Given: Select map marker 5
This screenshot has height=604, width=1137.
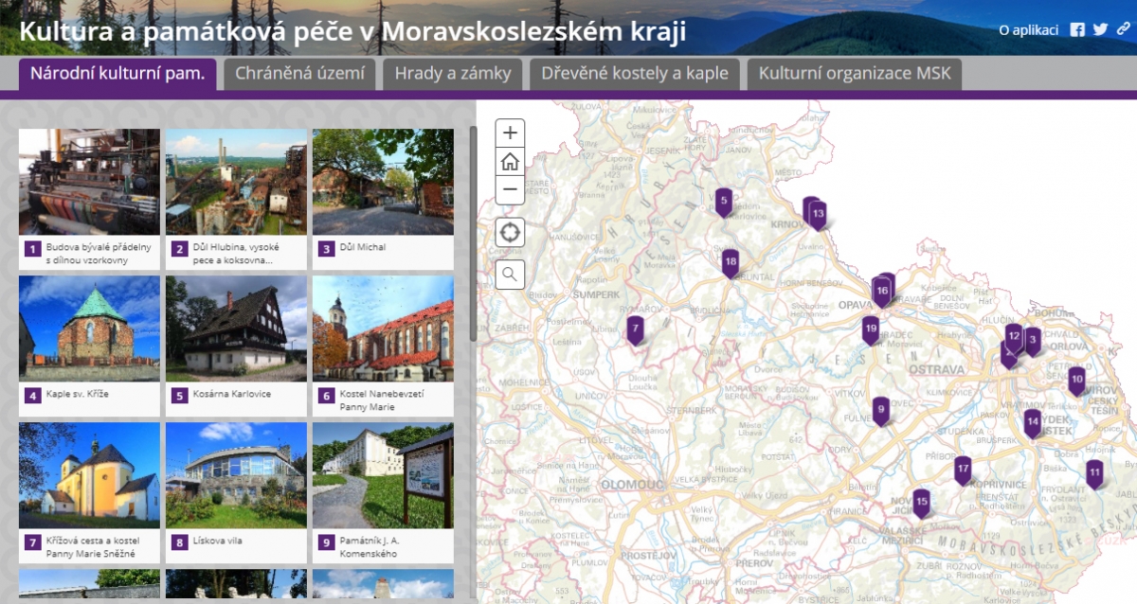Looking at the screenshot, I should 723,201.
